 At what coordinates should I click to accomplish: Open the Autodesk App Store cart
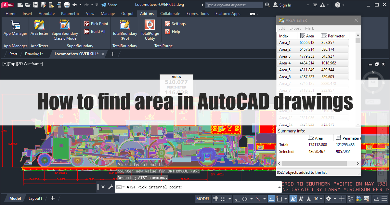coord(315,5)
